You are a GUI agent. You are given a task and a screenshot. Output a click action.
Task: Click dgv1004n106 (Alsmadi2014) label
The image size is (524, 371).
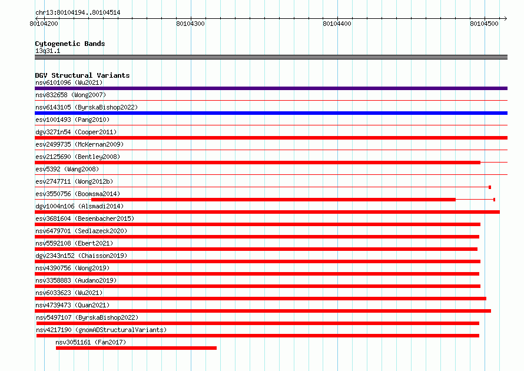(79, 206)
